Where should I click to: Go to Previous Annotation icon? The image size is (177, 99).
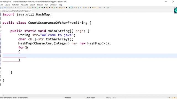[x=88, y=8]
